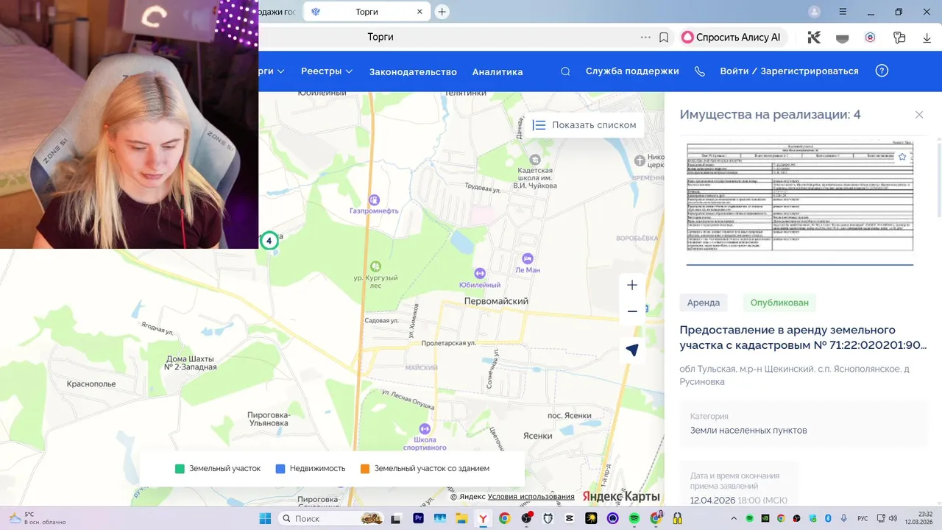
Task: Click Показать списком button
Action: pyautogui.click(x=584, y=125)
